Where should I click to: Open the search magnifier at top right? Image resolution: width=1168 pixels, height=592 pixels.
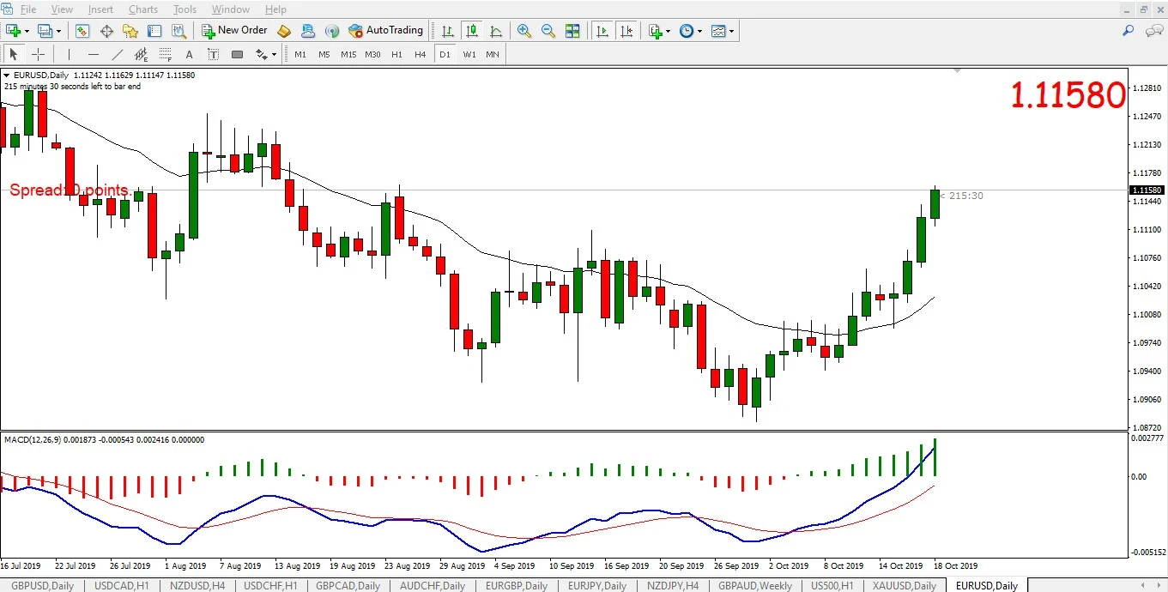click(x=1129, y=31)
